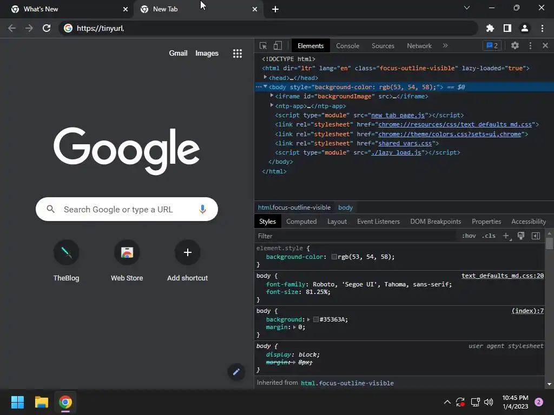Start voice search microphone icon
The image size is (554, 415).
(202, 209)
